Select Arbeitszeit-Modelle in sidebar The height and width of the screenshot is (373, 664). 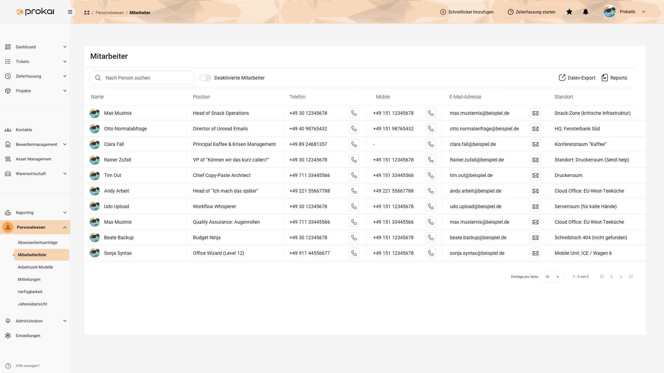tap(35, 267)
